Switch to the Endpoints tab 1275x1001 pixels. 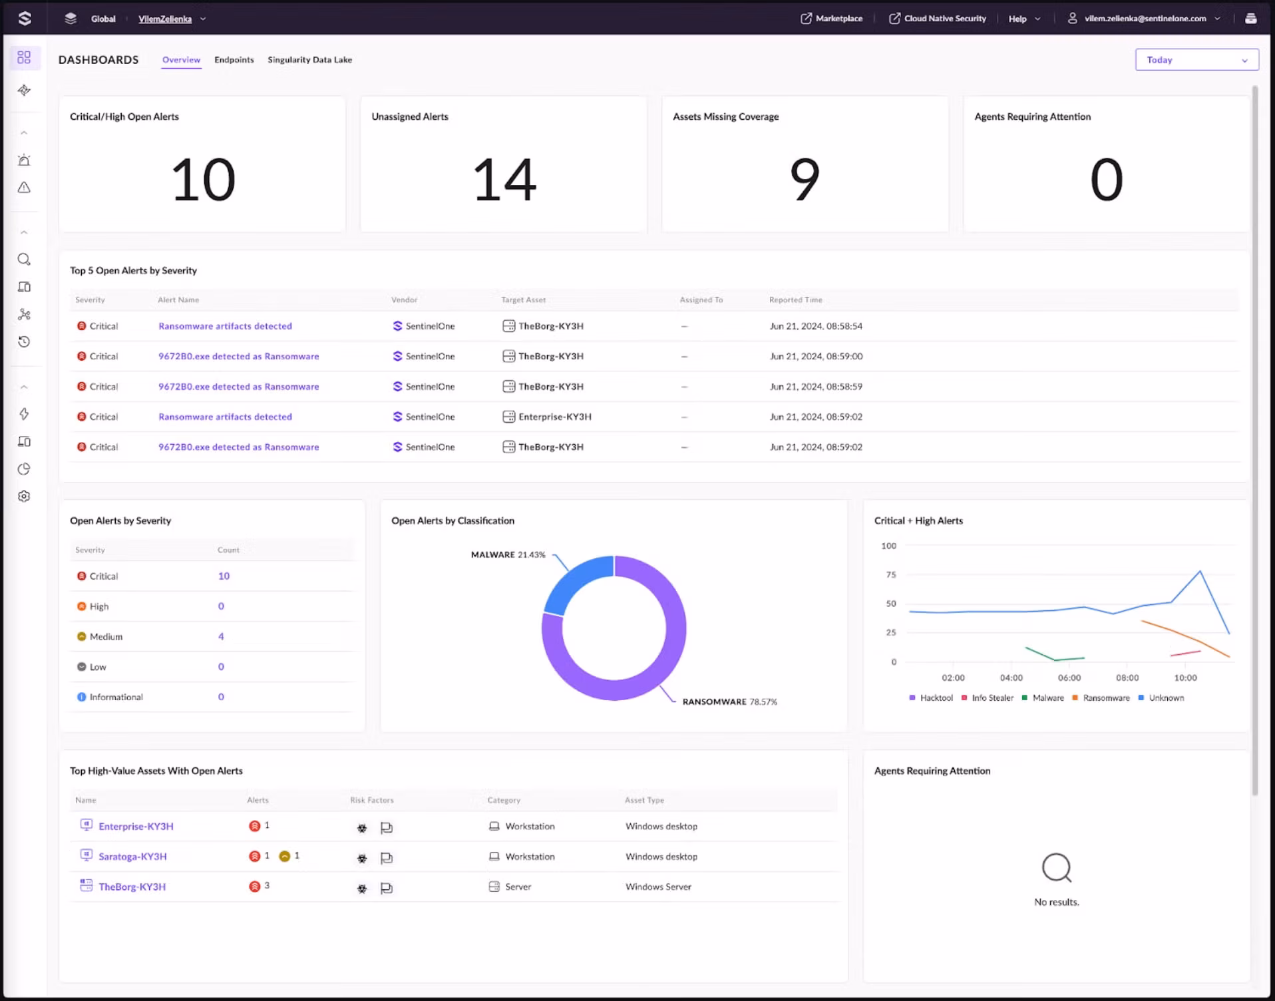coord(234,60)
